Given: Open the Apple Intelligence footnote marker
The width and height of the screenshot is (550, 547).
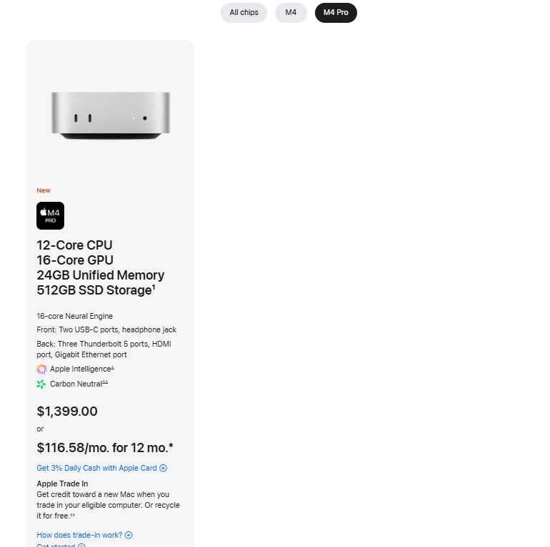Looking at the screenshot, I should (x=113, y=367).
